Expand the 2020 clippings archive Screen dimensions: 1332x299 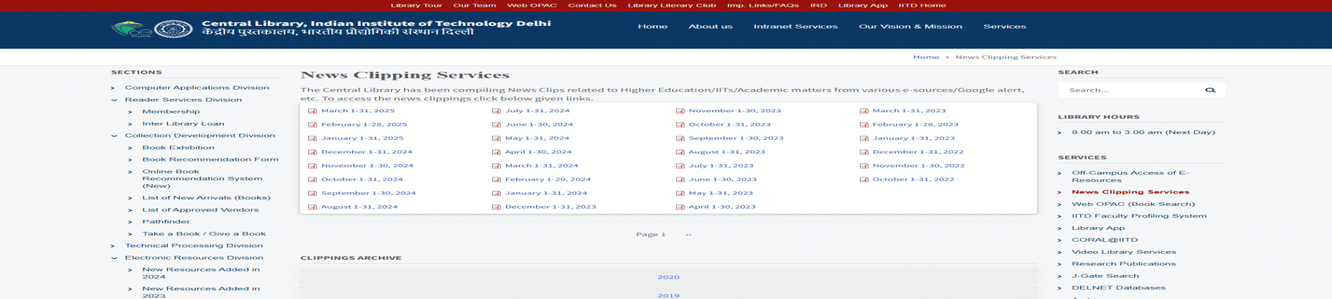(668, 277)
